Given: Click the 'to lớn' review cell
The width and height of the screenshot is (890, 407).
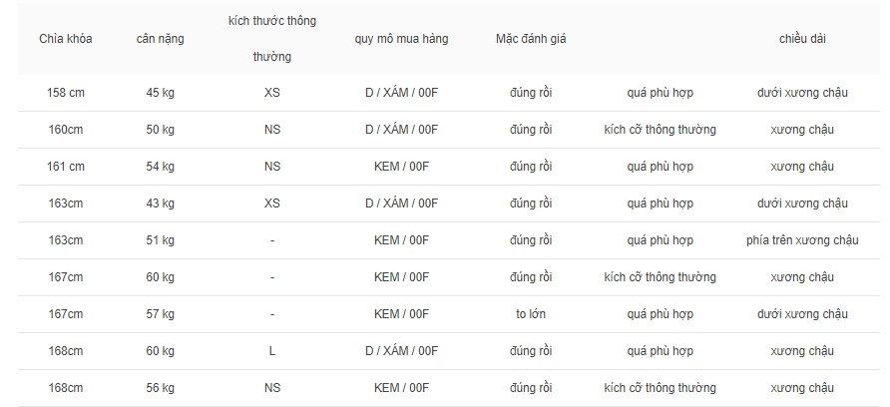Looking at the screenshot, I should pyautogui.click(x=531, y=314).
